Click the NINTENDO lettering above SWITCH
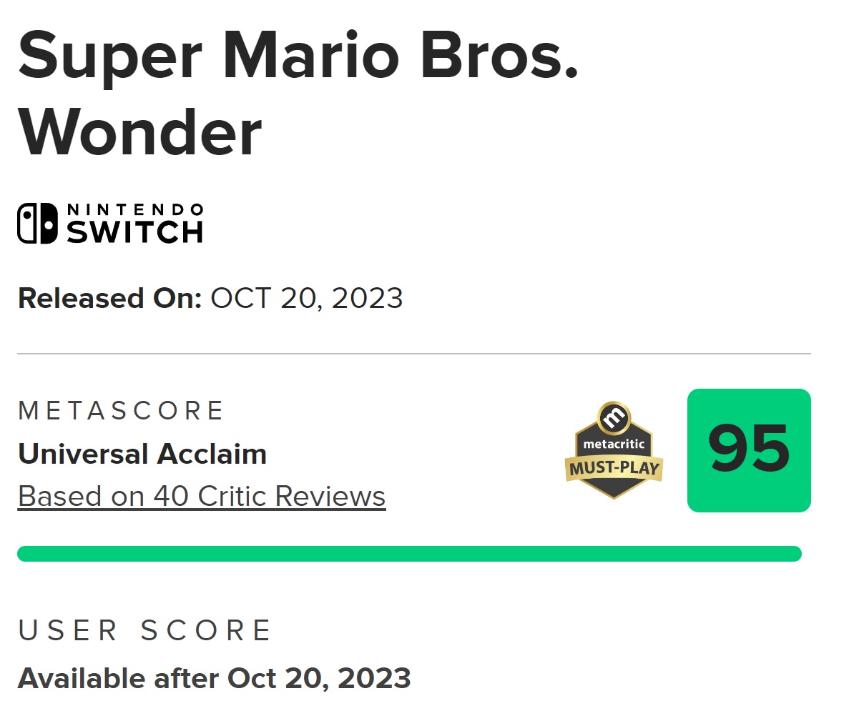849x706 pixels. (x=134, y=209)
